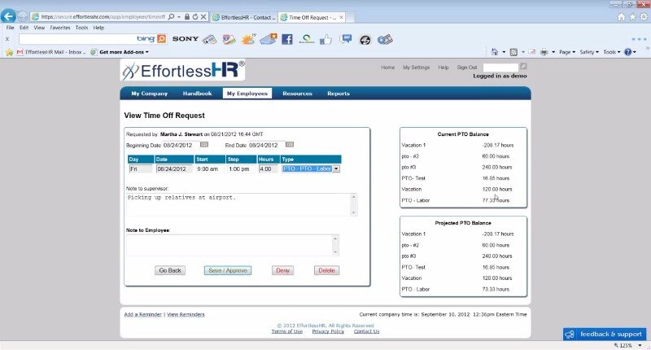Open the Favorites menu
This screenshot has width=651, height=350.
pyautogui.click(x=60, y=28)
